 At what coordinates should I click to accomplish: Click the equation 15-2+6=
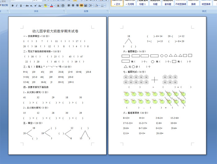click(175, 118)
